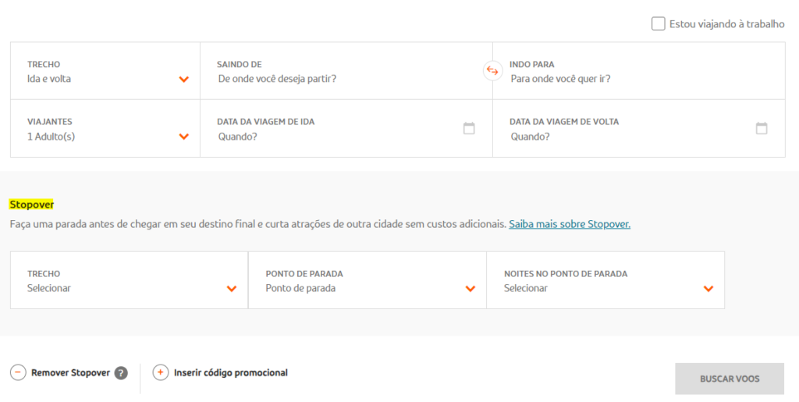Open the Viajantes 1 Adulto(s) dropdown

click(184, 137)
